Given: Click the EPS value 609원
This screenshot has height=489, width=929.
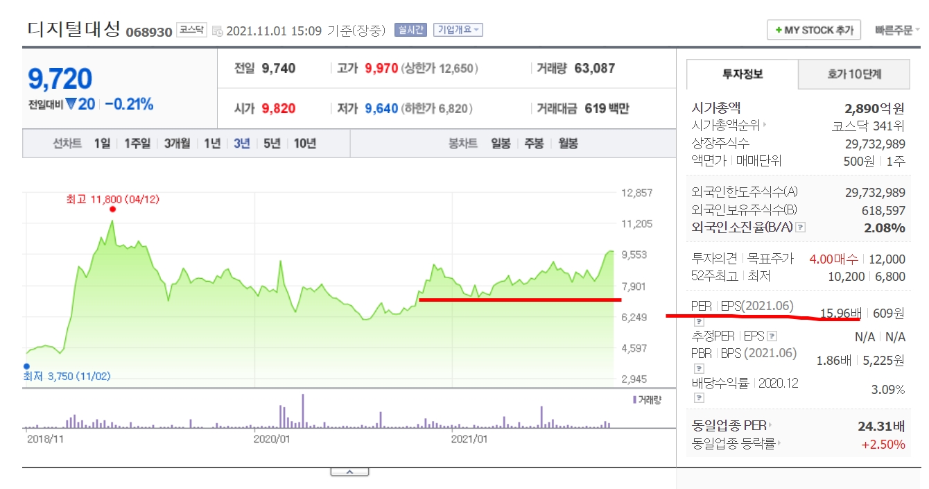Looking at the screenshot, I should pos(889,313).
